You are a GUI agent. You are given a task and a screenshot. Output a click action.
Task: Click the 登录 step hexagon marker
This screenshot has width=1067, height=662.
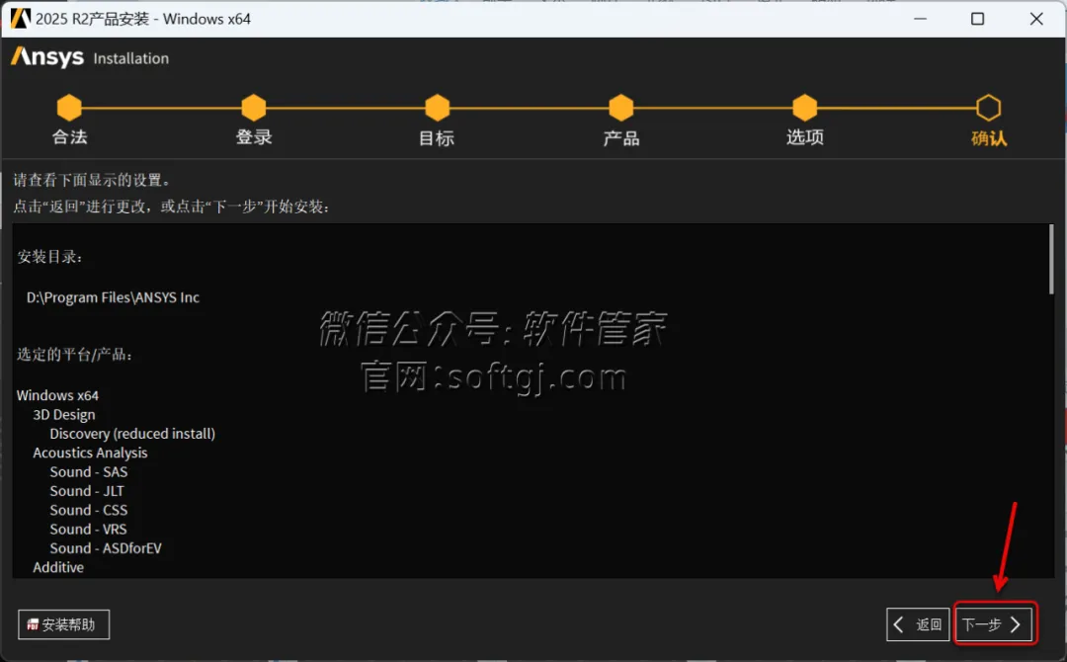[x=253, y=108]
